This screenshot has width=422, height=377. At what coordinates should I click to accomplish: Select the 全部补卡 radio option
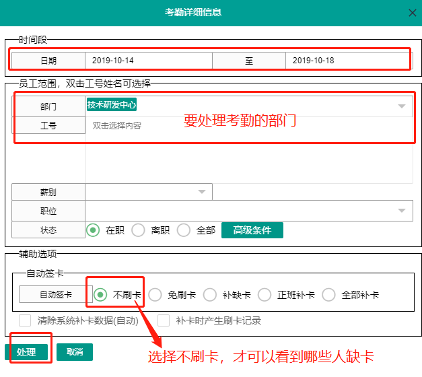click(x=328, y=295)
